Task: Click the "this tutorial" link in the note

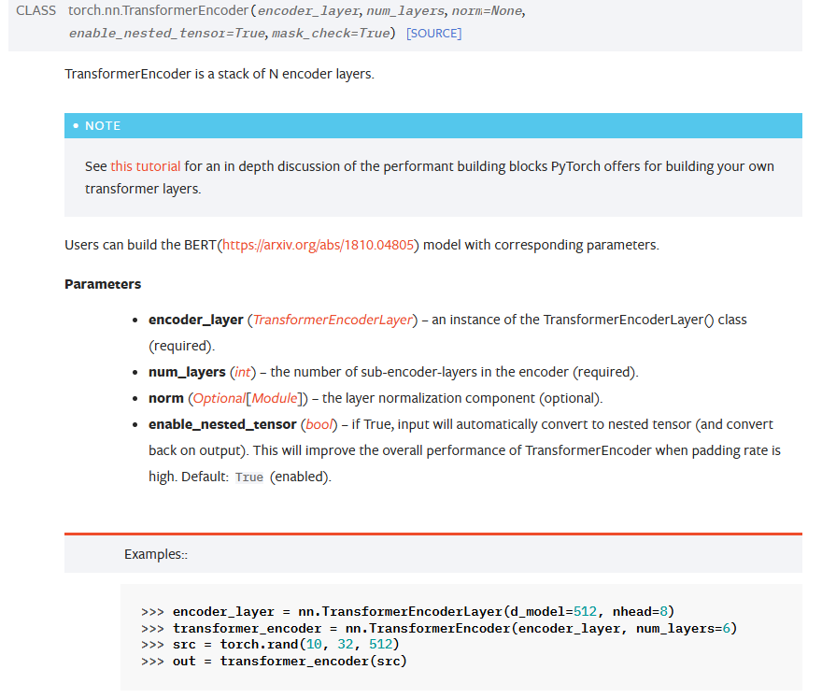Action: [x=146, y=166]
